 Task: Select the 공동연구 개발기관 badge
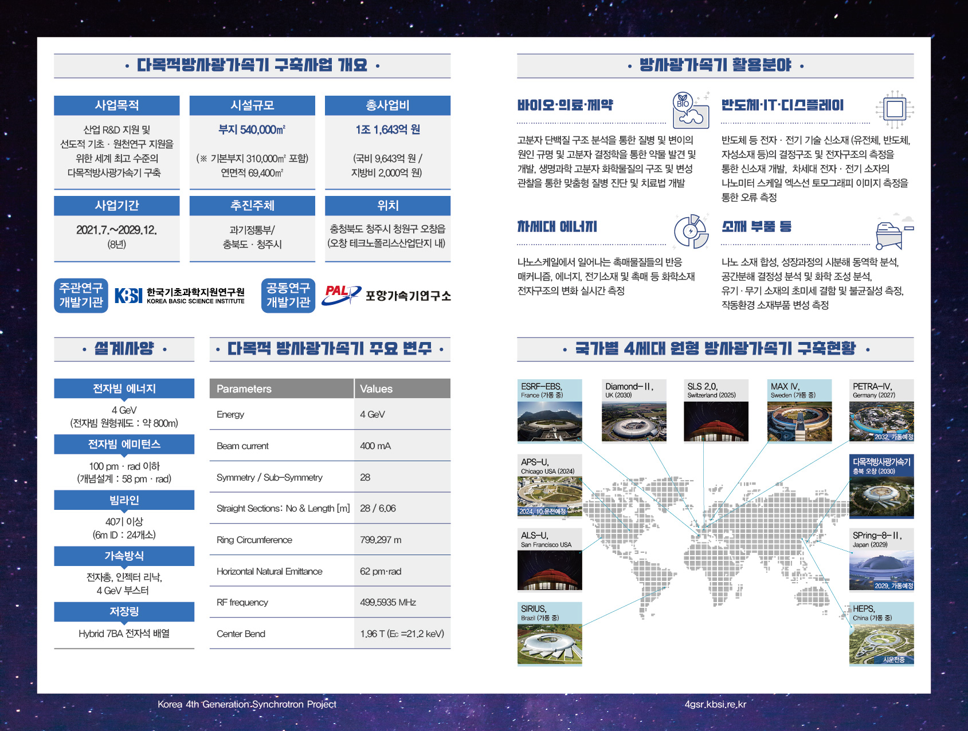[x=288, y=296]
